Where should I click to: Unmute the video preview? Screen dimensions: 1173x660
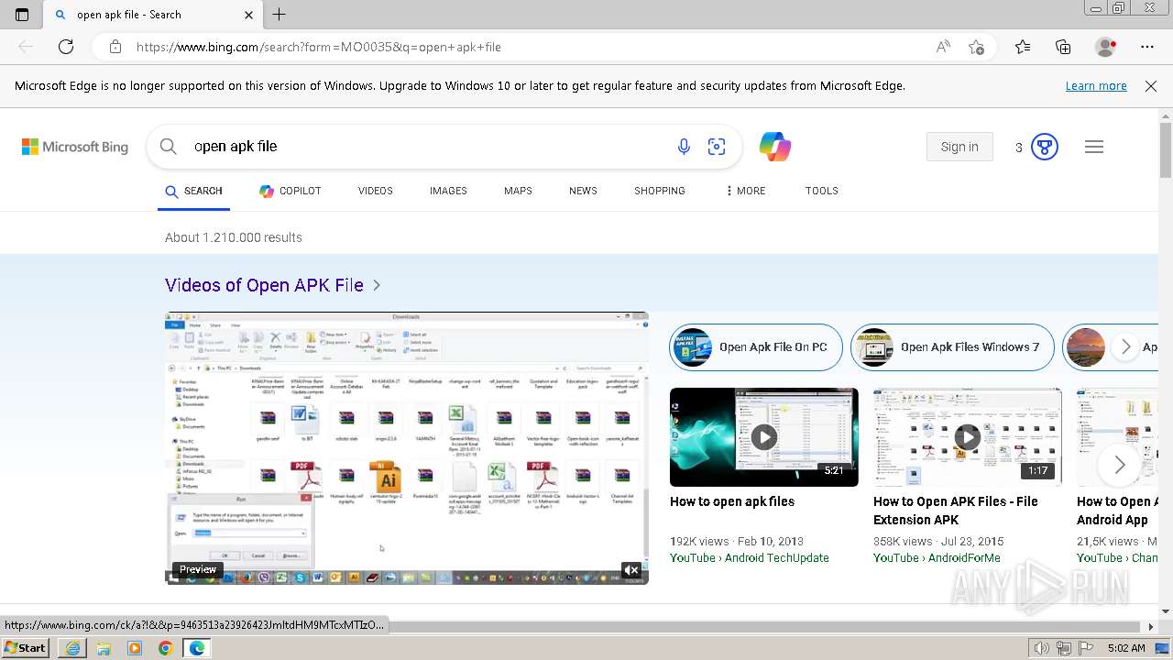tap(631, 570)
